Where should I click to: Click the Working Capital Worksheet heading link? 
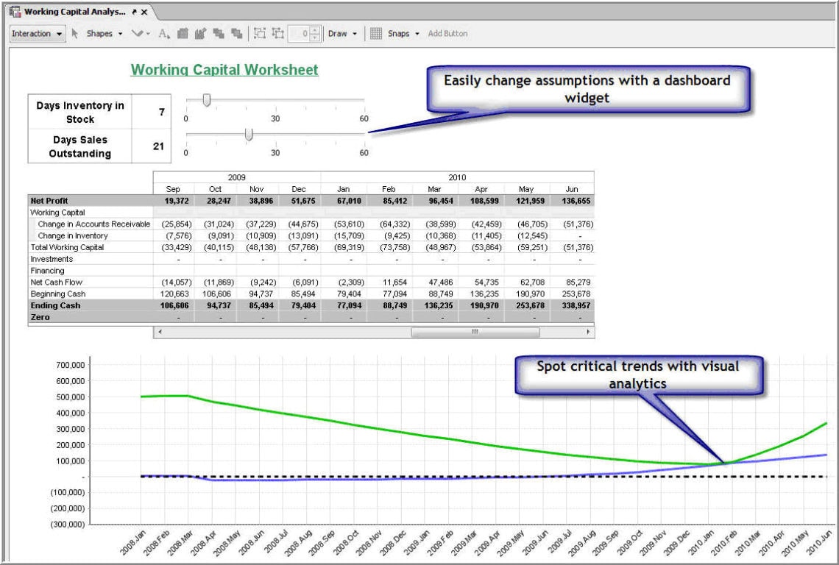(223, 70)
